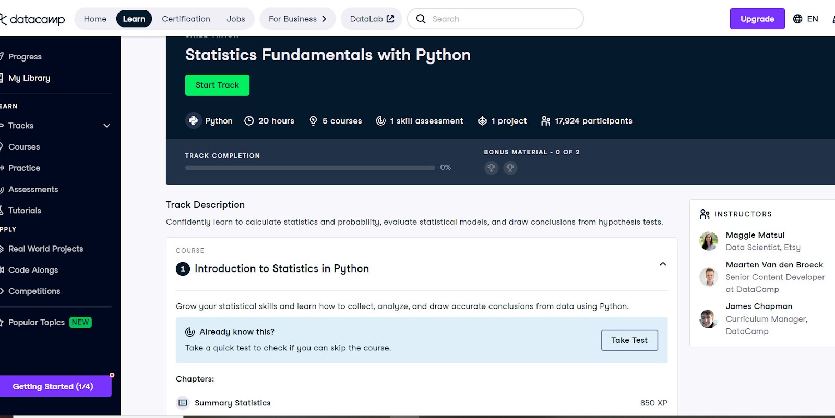
Task: Expand the For Business menu
Action: click(x=297, y=19)
